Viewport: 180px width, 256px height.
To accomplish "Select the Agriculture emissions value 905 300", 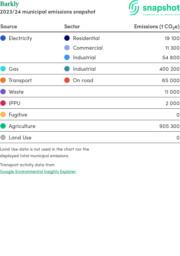I will (169, 126).
